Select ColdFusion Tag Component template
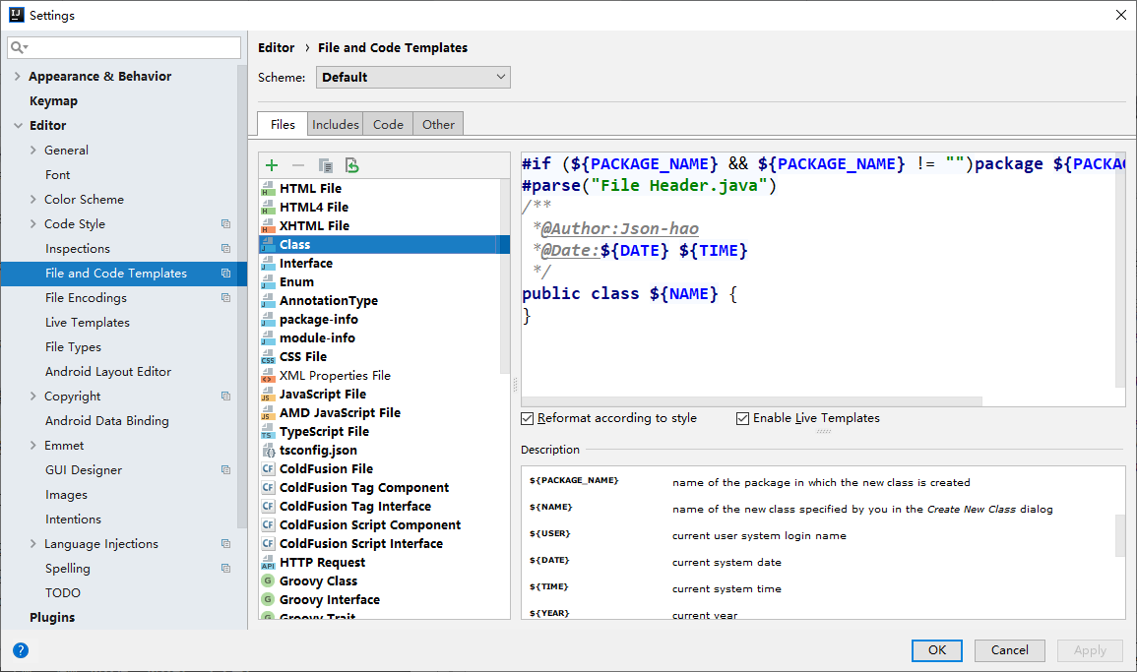1137x672 pixels. (x=364, y=488)
